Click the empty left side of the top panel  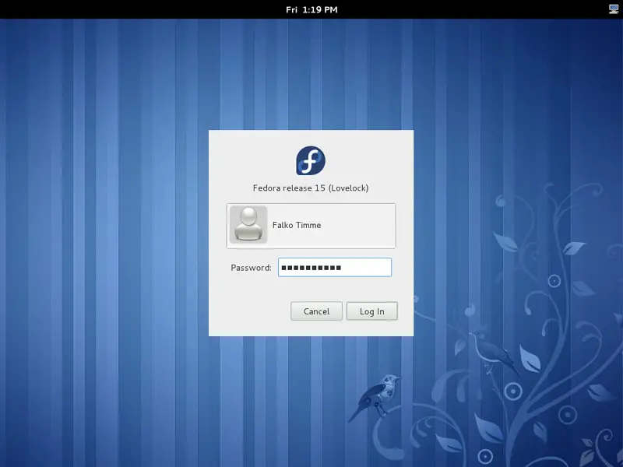tap(117, 9)
